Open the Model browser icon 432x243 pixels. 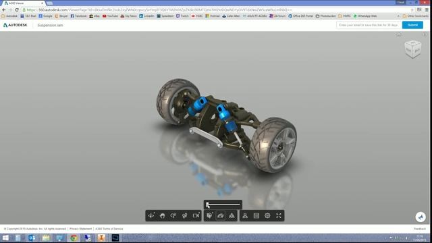click(232, 216)
